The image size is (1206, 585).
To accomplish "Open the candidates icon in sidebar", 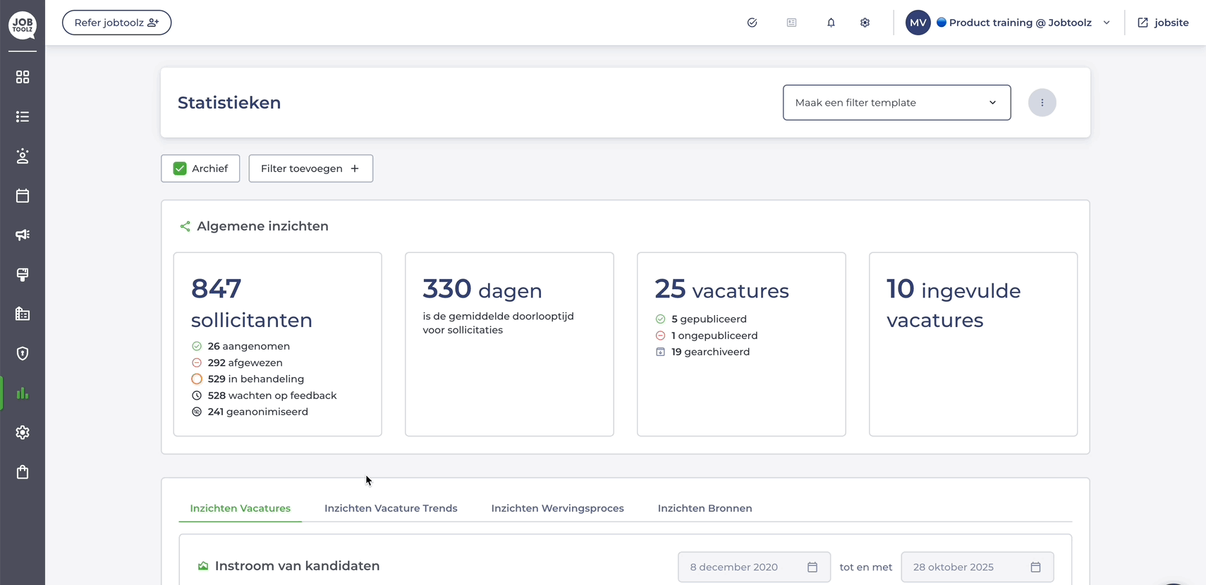I will [23, 156].
